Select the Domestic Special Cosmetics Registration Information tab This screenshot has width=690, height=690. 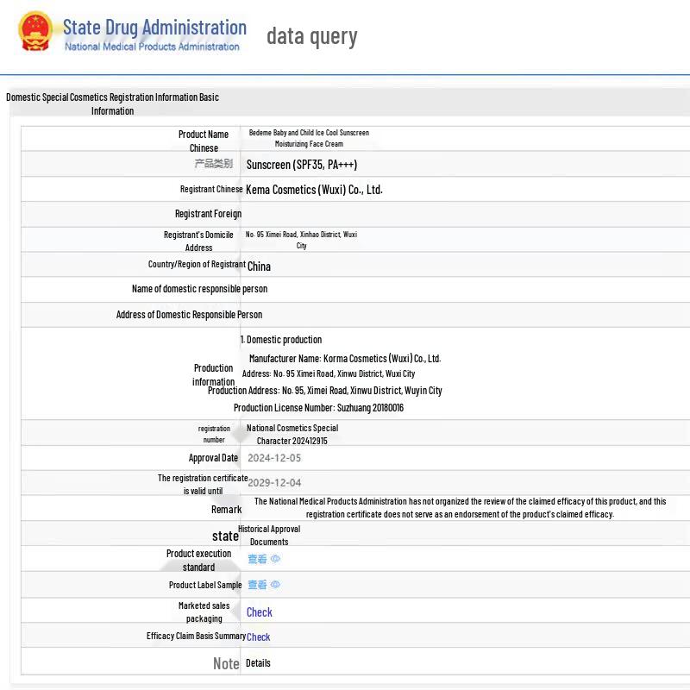(112, 103)
